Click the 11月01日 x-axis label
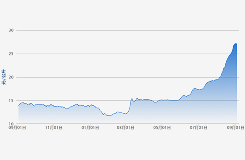This screenshot has width=245, height=160. tap(54, 128)
